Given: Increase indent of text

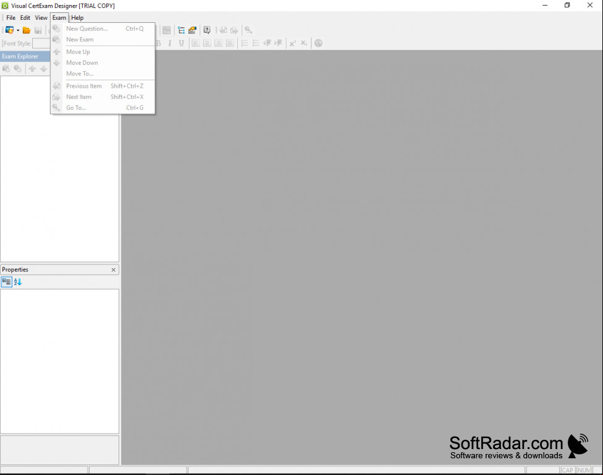Looking at the screenshot, I should (x=278, y=43).
